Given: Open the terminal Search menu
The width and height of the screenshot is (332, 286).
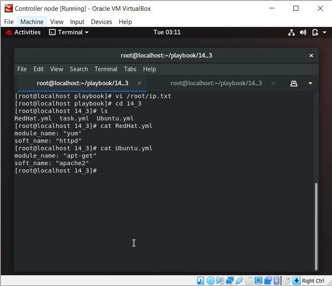Looking at the screenshot, I should tap(79, 69).
